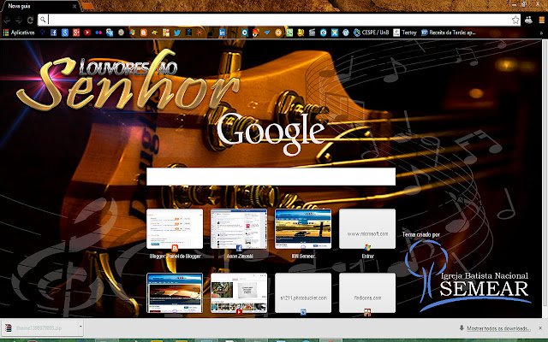Open the blue S bookmark icon
This screenshot has width=548, height=342.
(65, 32)
